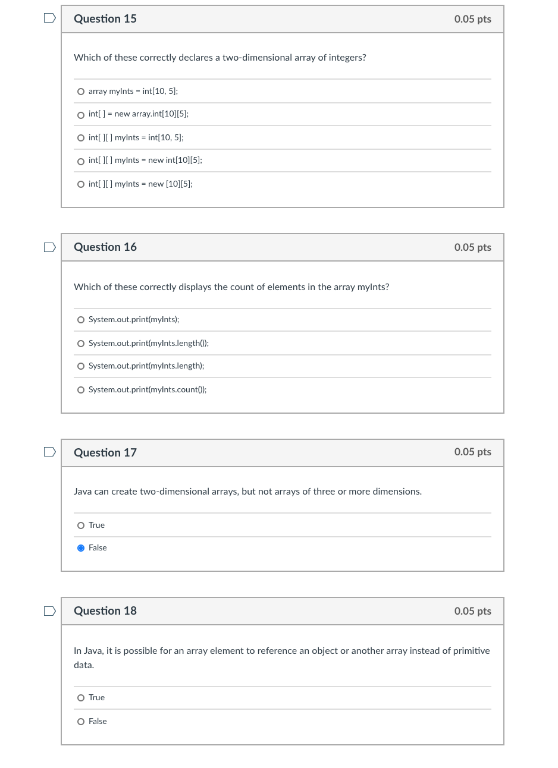Select True for Question 17
The height and width of the screenshot is (768, 558).
pyautogui.click(x=81, y=525)
